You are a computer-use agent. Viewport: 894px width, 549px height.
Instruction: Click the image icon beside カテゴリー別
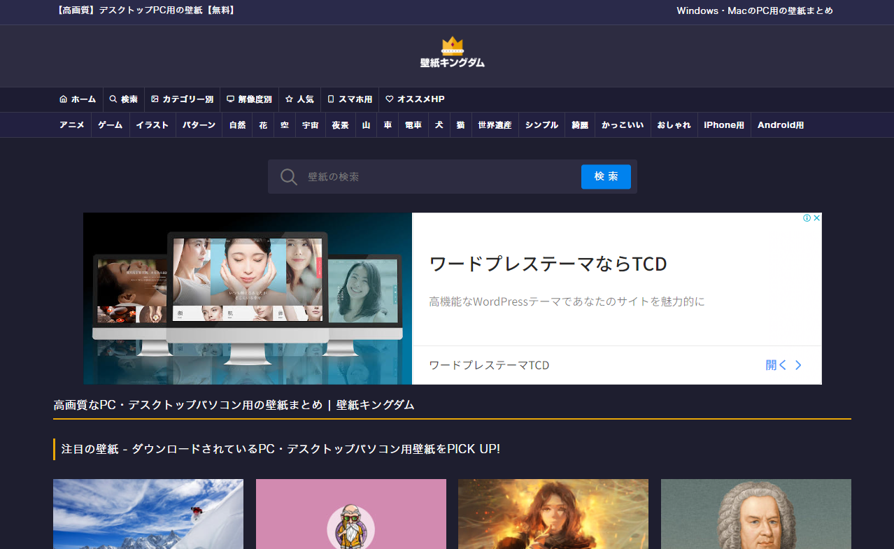pos(155,99)
